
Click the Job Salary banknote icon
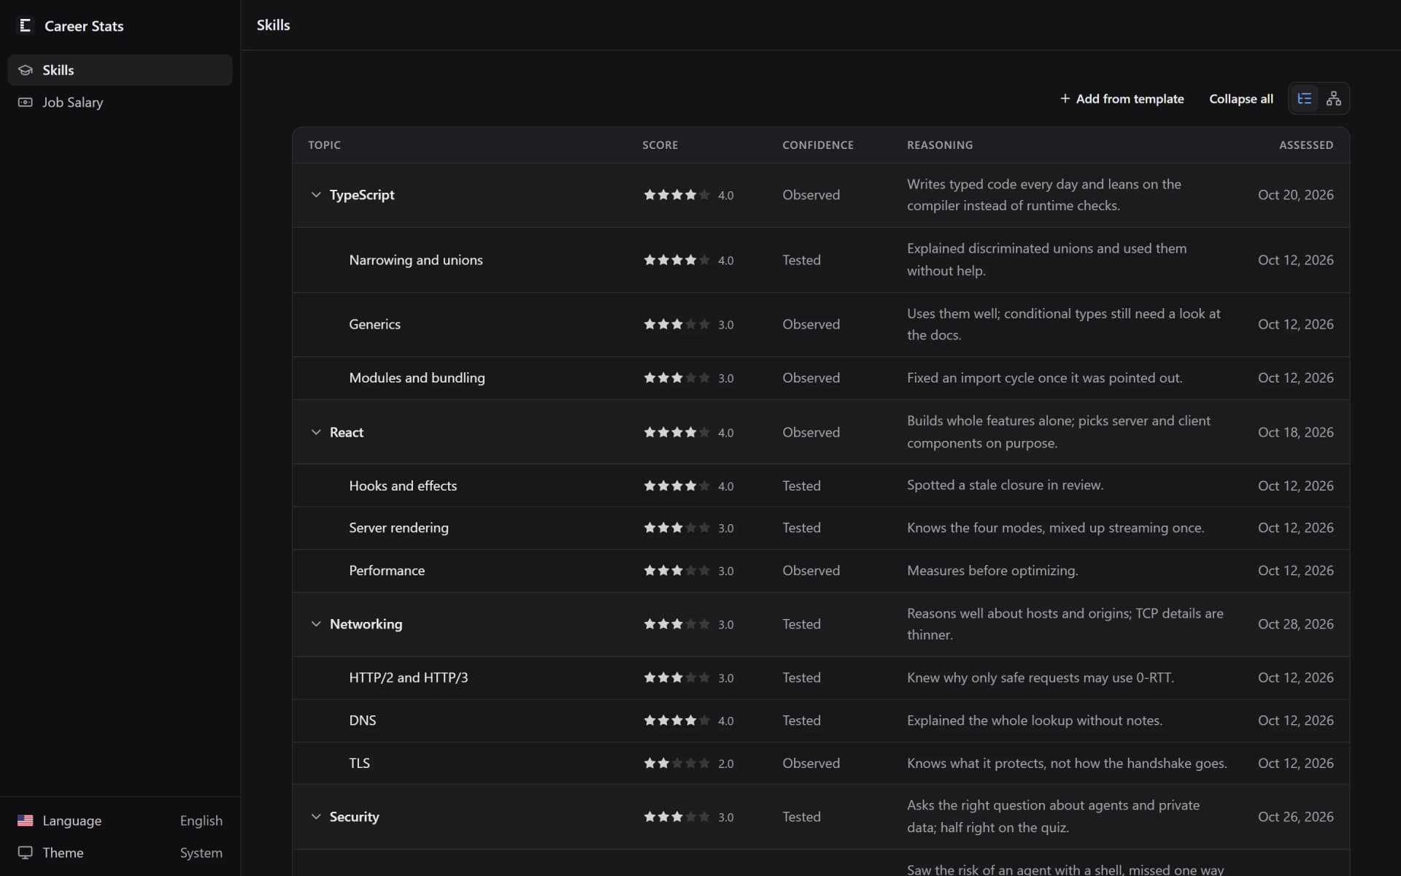pyautogui.click(x=26, y=102)
